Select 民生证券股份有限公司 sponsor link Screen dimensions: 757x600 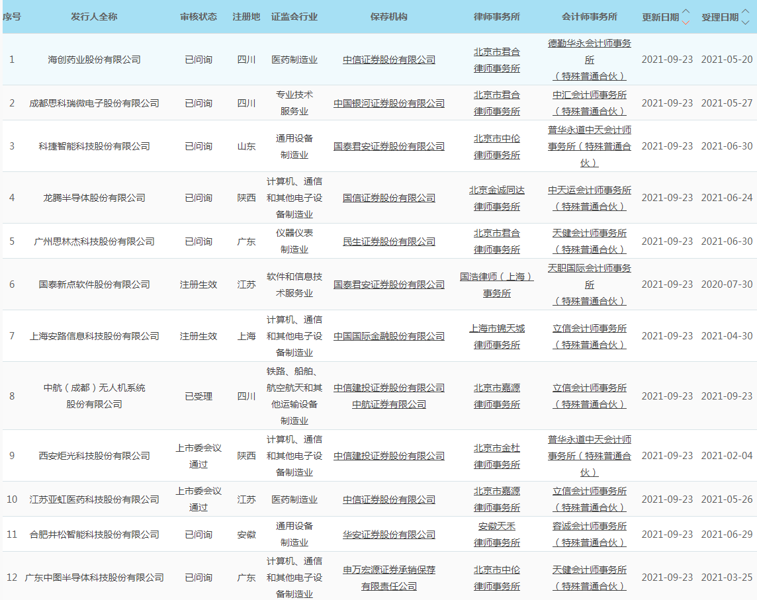click(388, 241)
